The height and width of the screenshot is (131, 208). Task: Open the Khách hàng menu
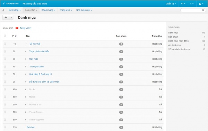(x=48, y=10)
